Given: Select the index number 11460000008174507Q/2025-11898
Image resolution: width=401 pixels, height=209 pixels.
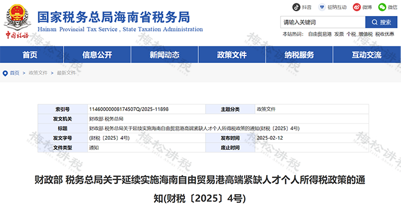Looking at the screenshot, I should tap(129, 109).
